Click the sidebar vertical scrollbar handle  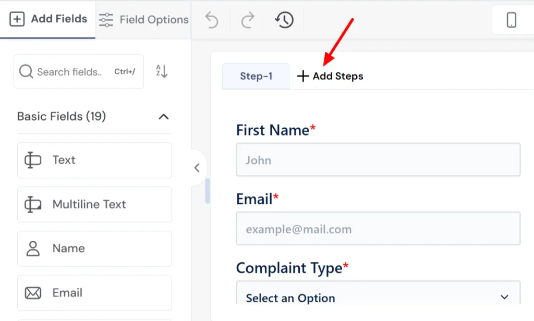[x=208, y=191]
